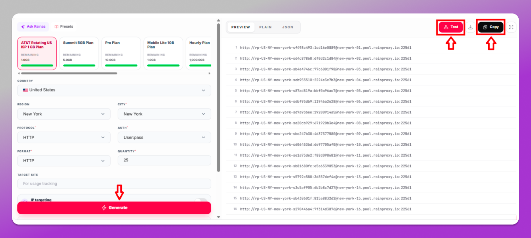Click the plan list scroll-left arrow
This screenshot has width=531, height=238.
pos(19,73)
